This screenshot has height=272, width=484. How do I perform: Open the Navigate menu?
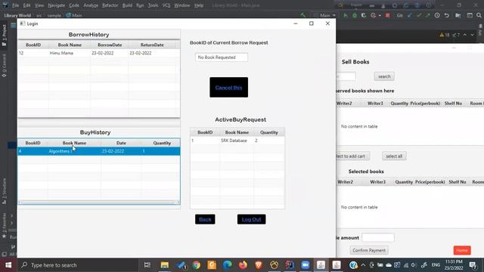[57, 5]
